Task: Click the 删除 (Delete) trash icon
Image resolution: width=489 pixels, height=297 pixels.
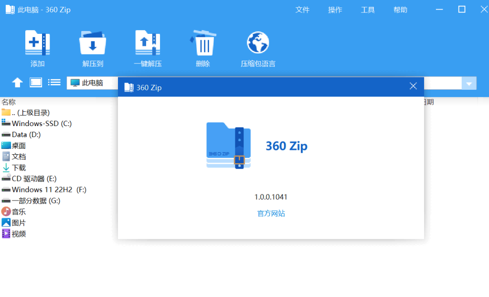Action: pyautogui.click(x=203, y=43)
